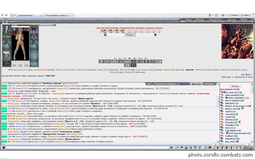The width and height of the screenshot is (255, 159).
Task: Click the green highlighted ability icon in second row
Action: [x=133, y=65]
